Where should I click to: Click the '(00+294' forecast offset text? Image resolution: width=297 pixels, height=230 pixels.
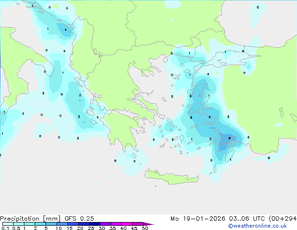tap(282, 219)
